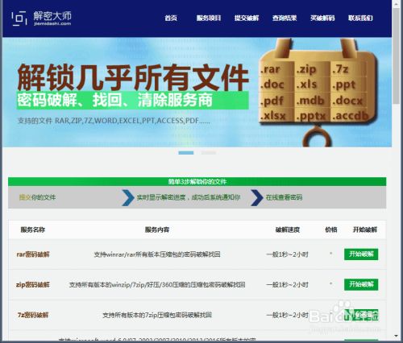Viewport: 403px width, 343px height.
Task: Click the 简单3步解锁你的文件 green header bar
Action: (197, 182)
